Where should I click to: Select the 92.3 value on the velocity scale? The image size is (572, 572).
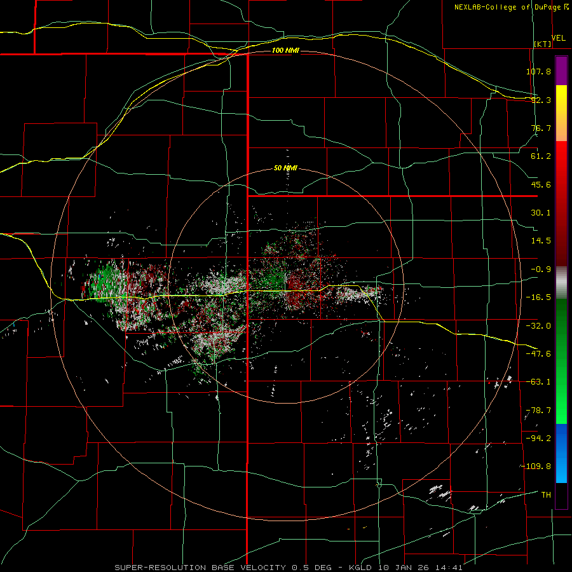541,100
